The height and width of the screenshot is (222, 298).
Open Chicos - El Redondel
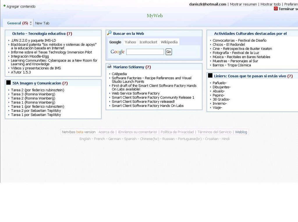pyautogui.click(x=229, y=45)
